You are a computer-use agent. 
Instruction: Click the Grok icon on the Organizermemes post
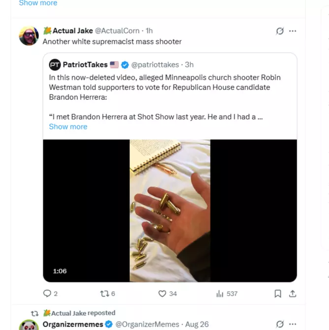(x=280, y=324)
